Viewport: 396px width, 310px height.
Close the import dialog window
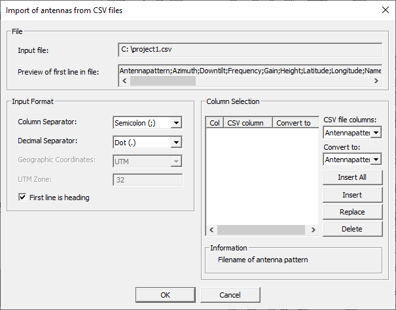pyautogui.click(x=384, y=10)
